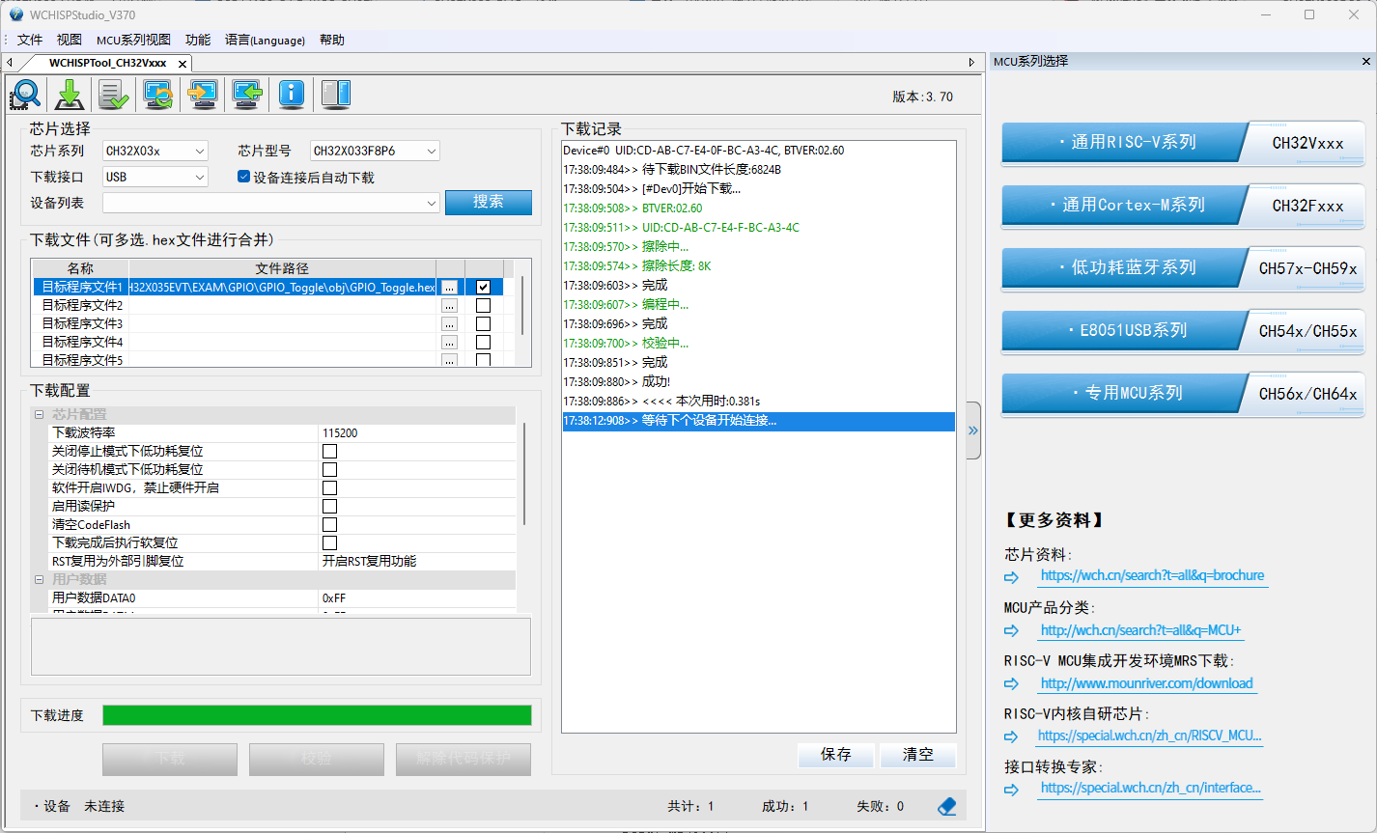
Task: Click arrow icon beside brochure link
Action: click(x=1011, y=577)
